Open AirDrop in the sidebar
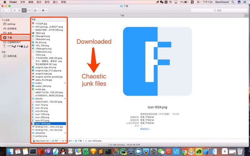The image size is (250, 156). tap(11, 24)
